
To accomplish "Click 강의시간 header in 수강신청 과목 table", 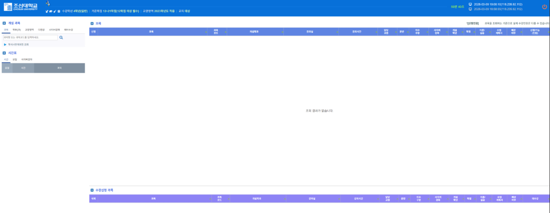I will click(360, 198).
